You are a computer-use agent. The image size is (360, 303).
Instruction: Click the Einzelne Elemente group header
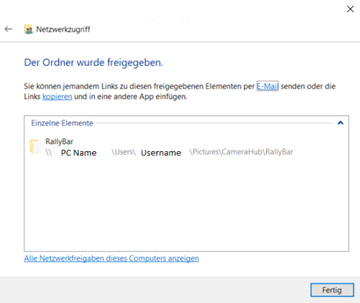tap(62, 123)
